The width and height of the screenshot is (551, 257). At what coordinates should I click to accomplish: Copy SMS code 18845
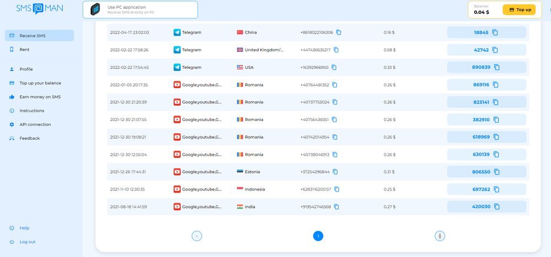tap(495, 32)
